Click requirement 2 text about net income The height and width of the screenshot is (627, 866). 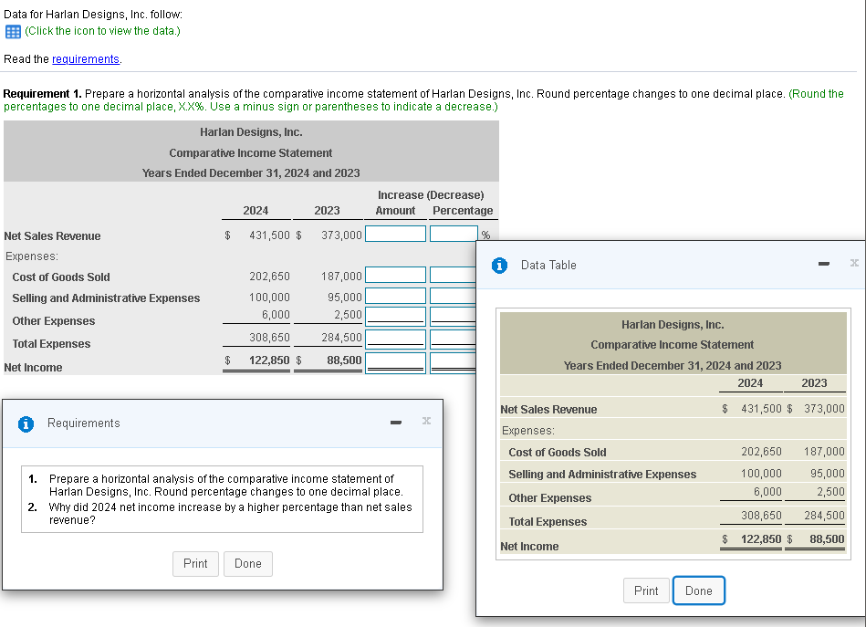coord(230,514)
